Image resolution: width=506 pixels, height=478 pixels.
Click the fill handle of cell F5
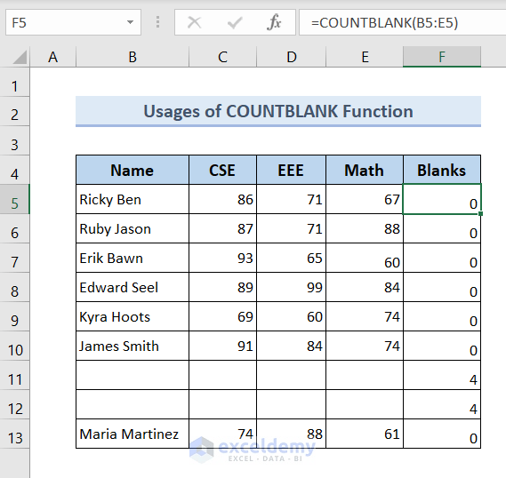coord(480,214)
